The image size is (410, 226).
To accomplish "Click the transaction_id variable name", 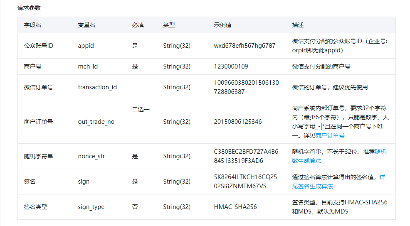I will 97,87.
